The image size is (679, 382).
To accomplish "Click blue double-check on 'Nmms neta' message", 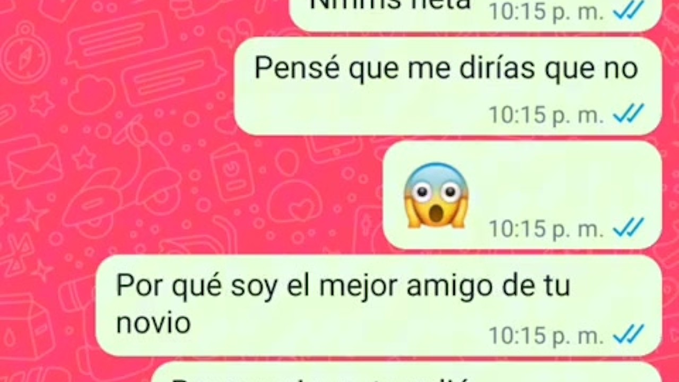I will pyautogui.click(x=629, y=11).
